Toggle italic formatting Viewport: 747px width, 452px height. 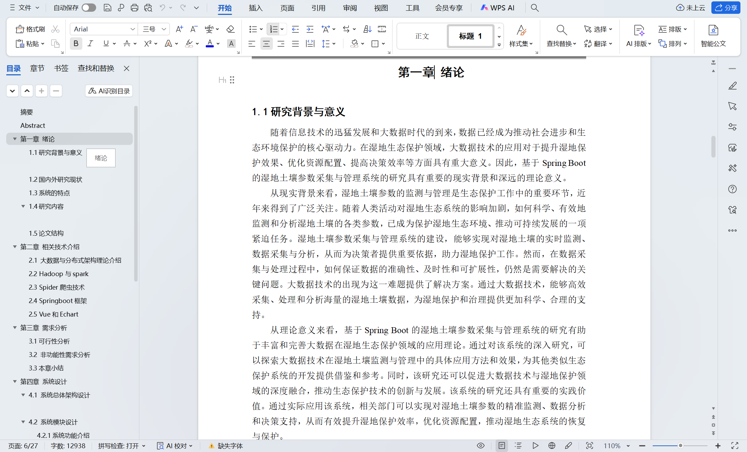click(x=90, y=44)
